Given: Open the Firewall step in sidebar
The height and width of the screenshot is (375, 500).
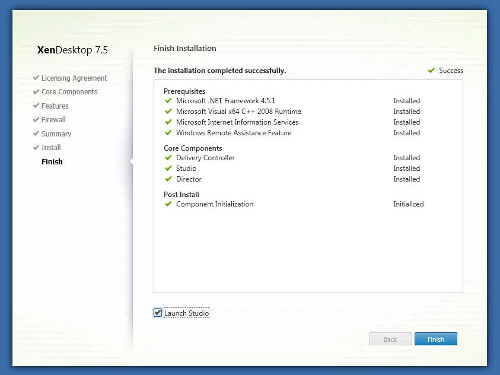Looking at the screenshot, I should pos(53,120).
